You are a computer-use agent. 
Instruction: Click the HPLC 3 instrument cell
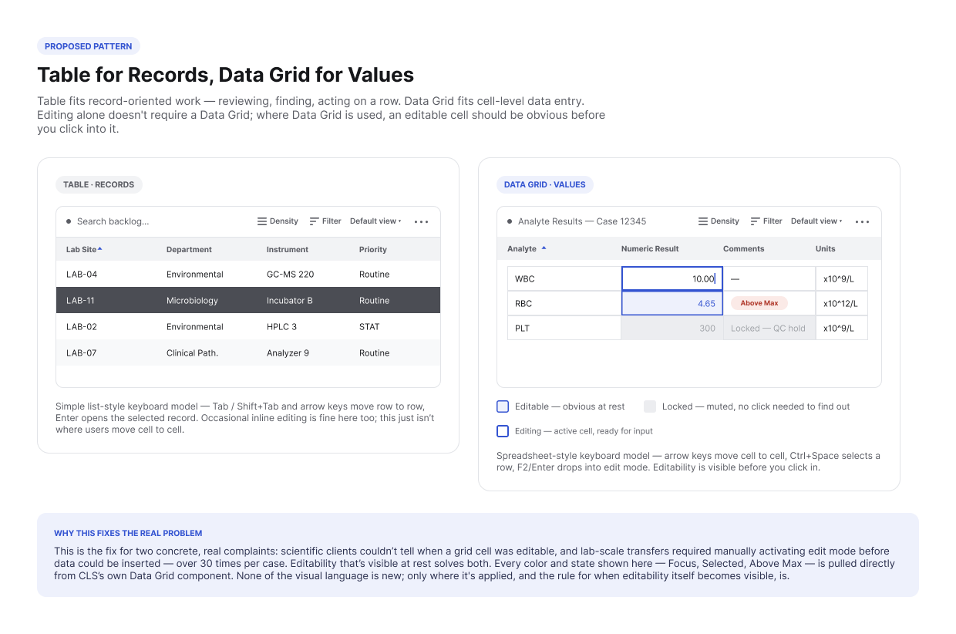281,326
